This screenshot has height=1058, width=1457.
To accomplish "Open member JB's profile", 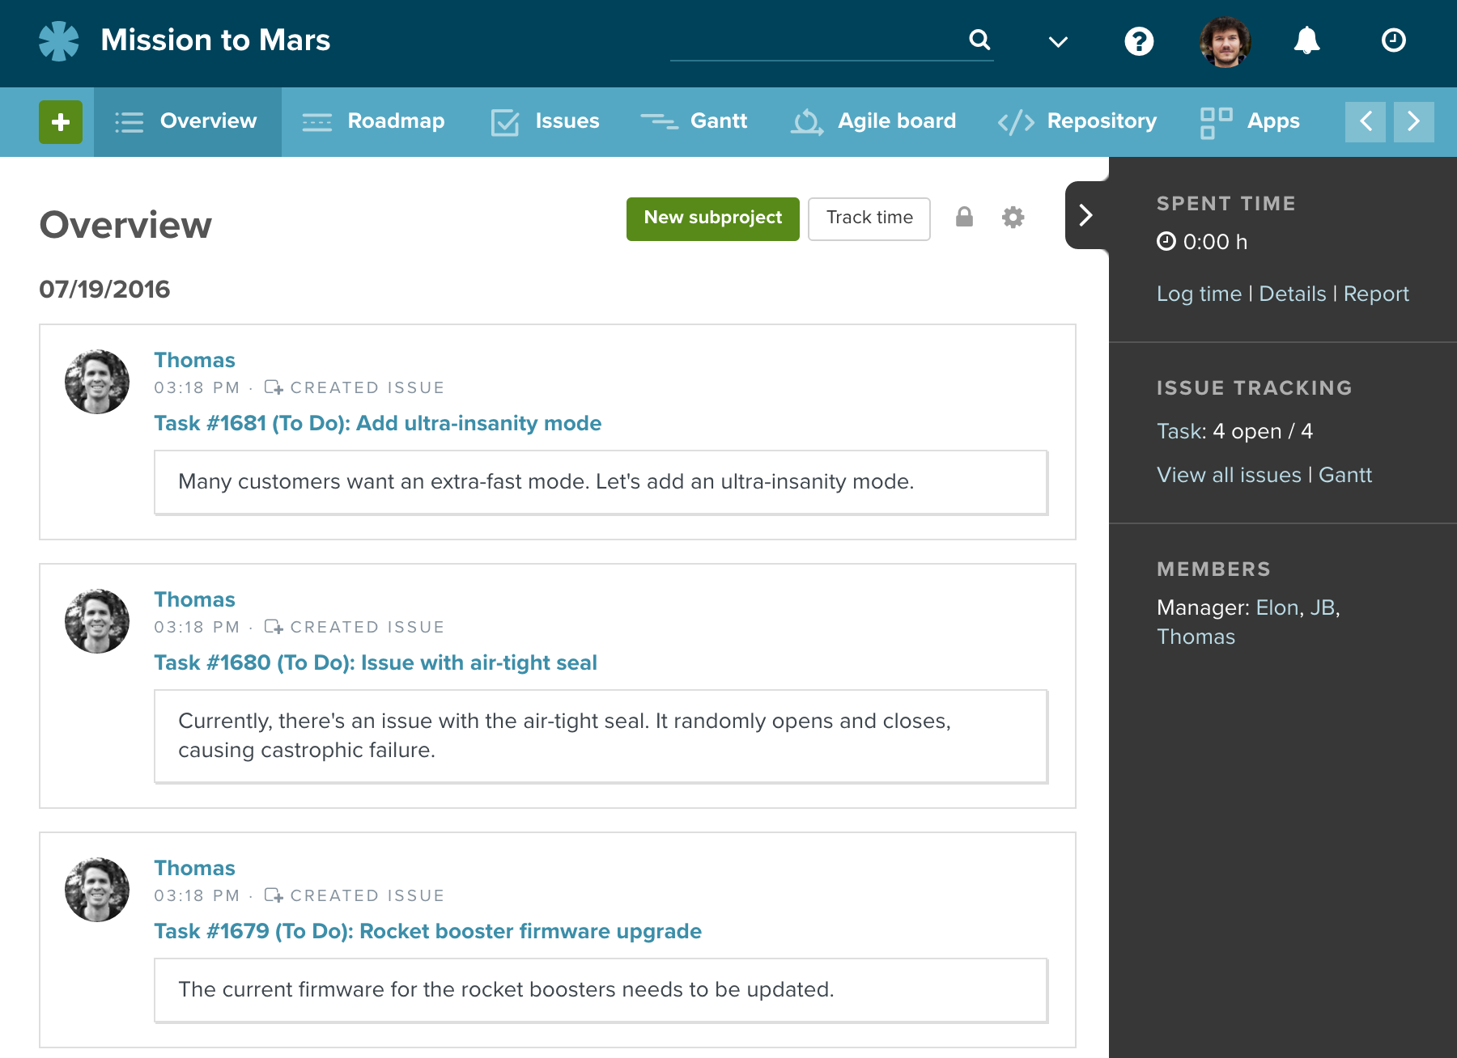I will coord(1323,607).
